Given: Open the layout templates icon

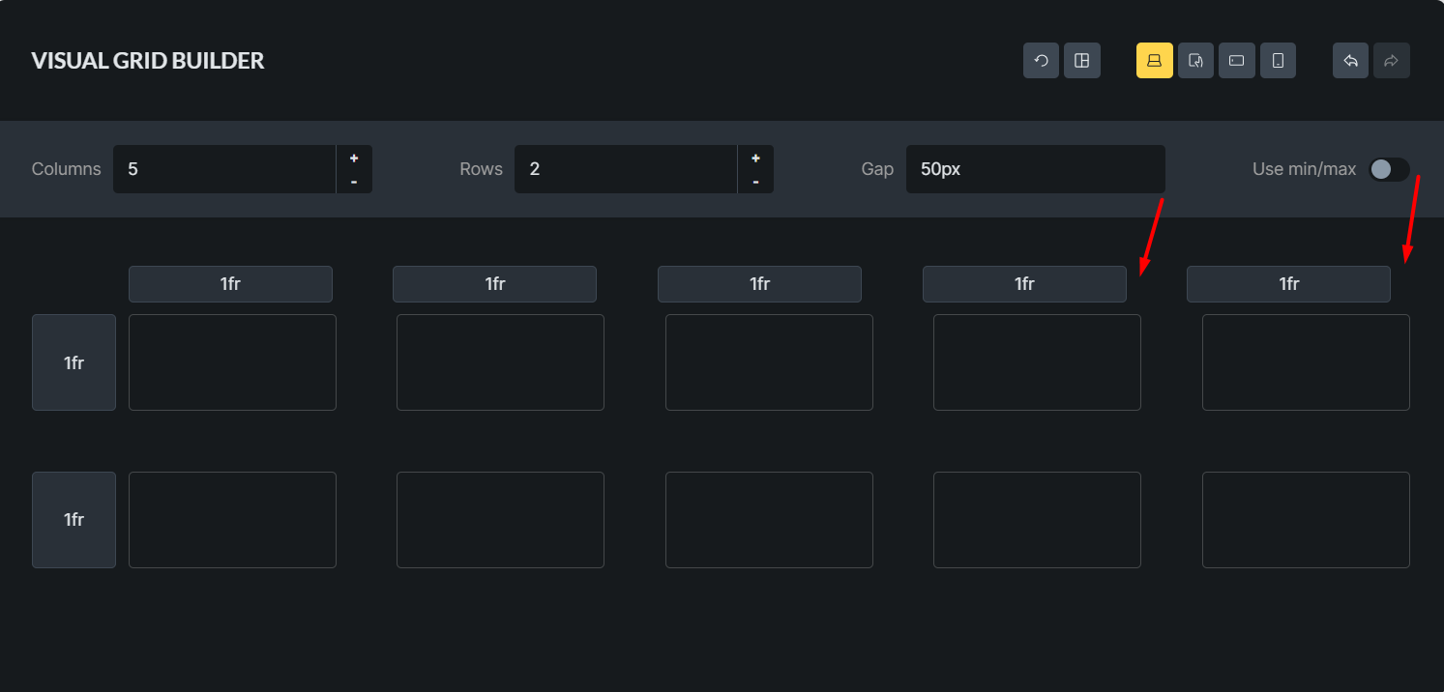Looking at the screenshot, I should [1082, 61].
